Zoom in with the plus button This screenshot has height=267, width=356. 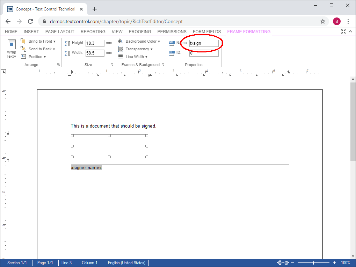point(335,263)
